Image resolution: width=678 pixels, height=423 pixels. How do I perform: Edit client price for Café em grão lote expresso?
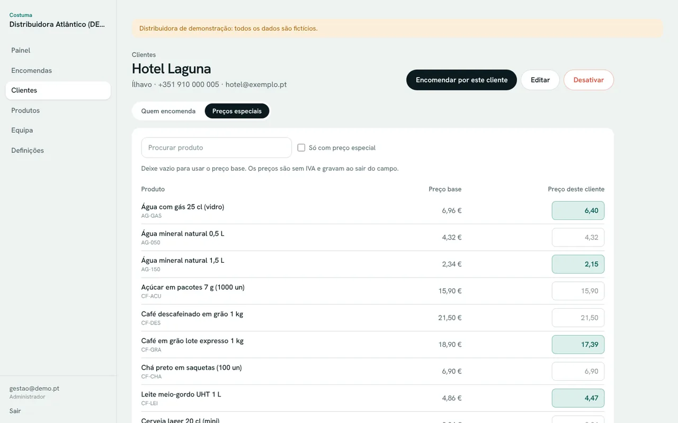(x=578, y=345)
